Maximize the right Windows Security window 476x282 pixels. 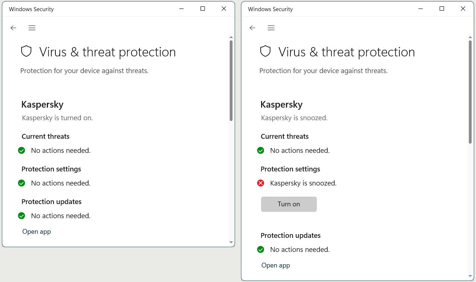(x=442, y=9)
